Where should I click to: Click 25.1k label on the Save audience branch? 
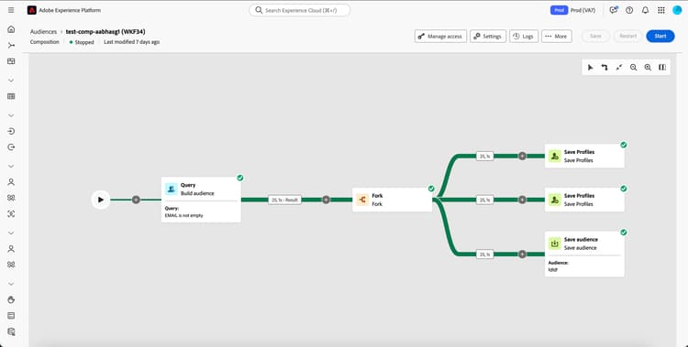(x=485, y=255)
